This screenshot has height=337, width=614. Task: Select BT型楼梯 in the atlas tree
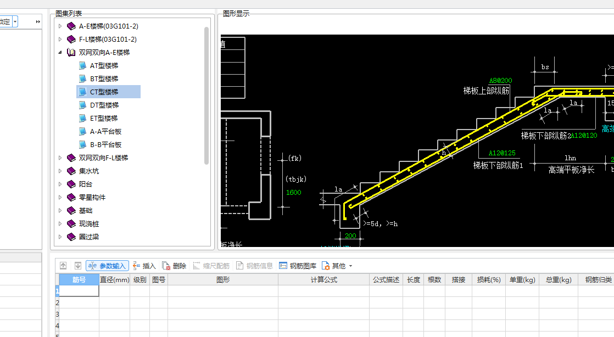pyautogui.click(x=104, y=78)
